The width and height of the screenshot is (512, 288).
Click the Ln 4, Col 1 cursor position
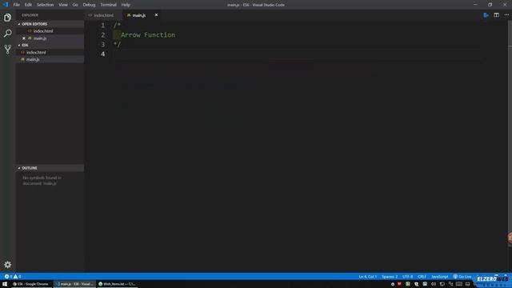368,277
